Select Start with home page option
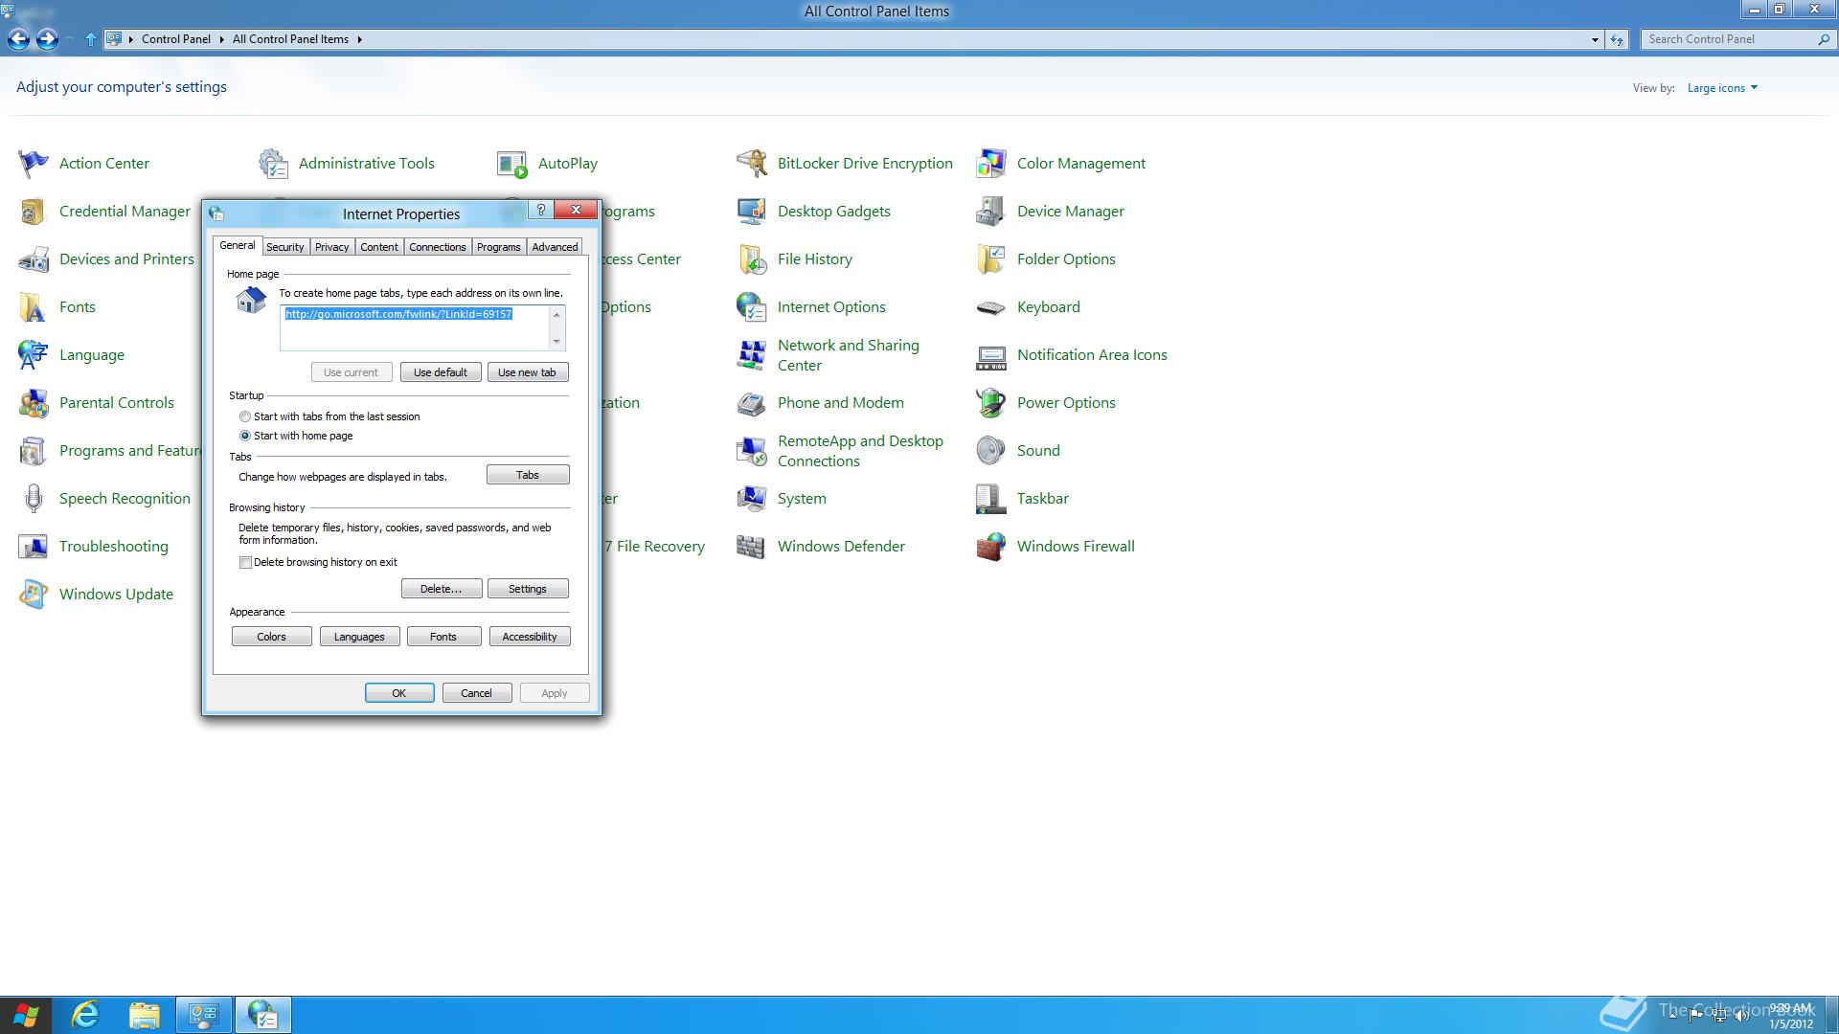The width and height of the screenshot is (1839, 1034). [245, 436]
